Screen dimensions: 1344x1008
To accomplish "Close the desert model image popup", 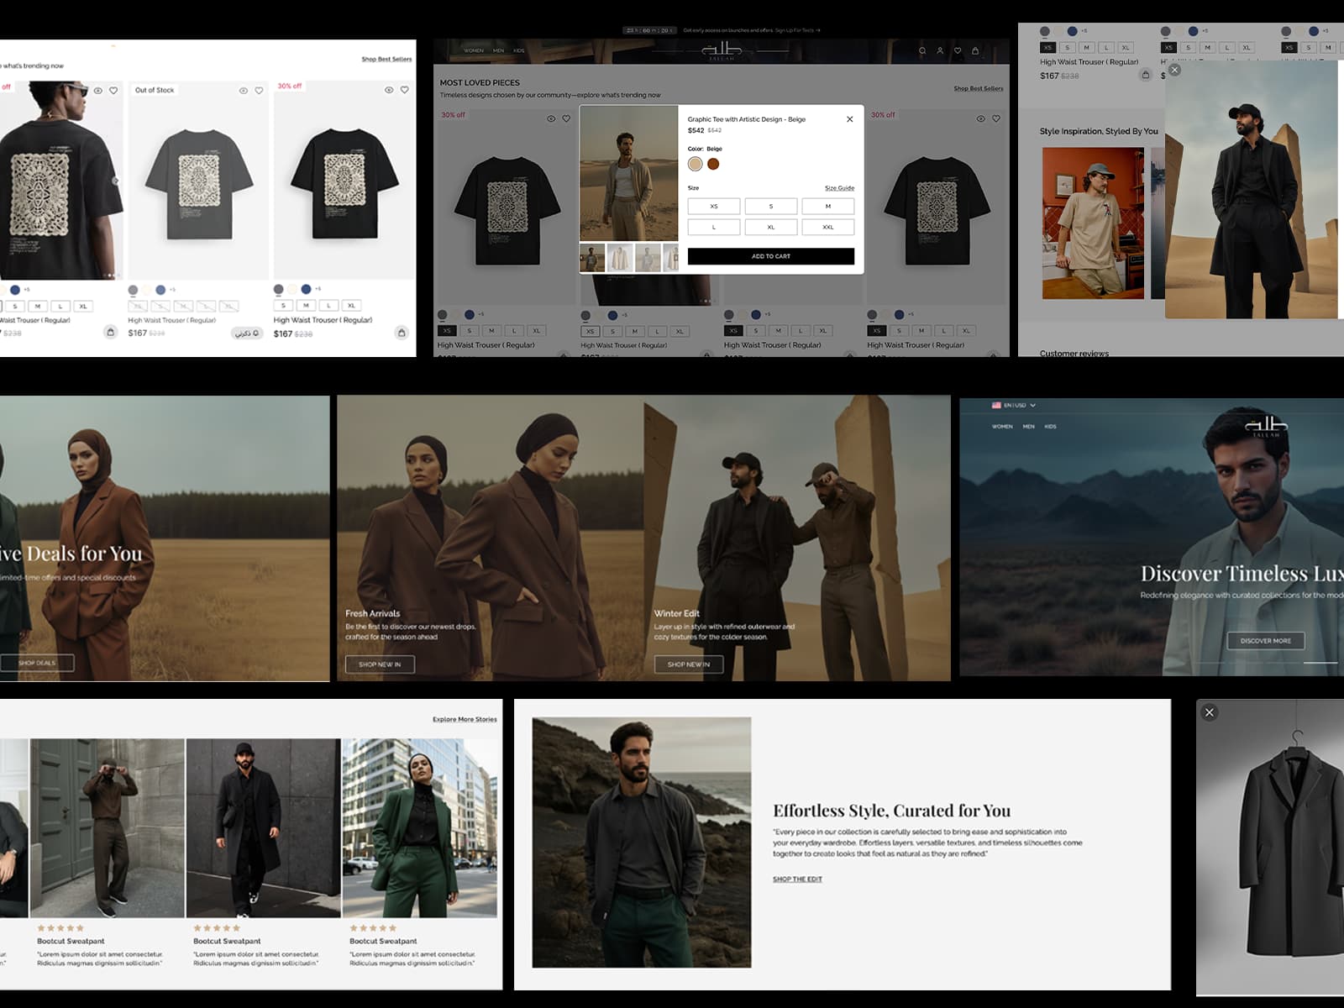I will coord(1174,71).
